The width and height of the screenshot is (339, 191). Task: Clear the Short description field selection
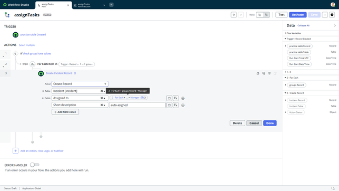(x=102, y=105)
